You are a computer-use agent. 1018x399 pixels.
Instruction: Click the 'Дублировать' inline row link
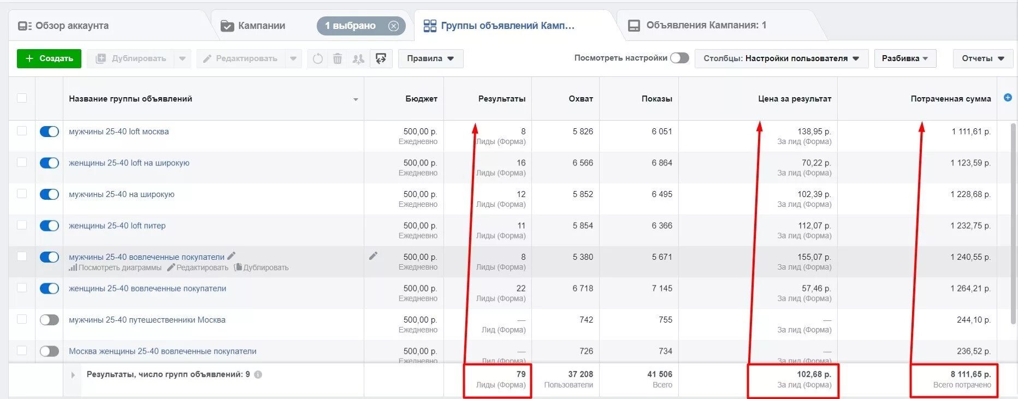261,267
